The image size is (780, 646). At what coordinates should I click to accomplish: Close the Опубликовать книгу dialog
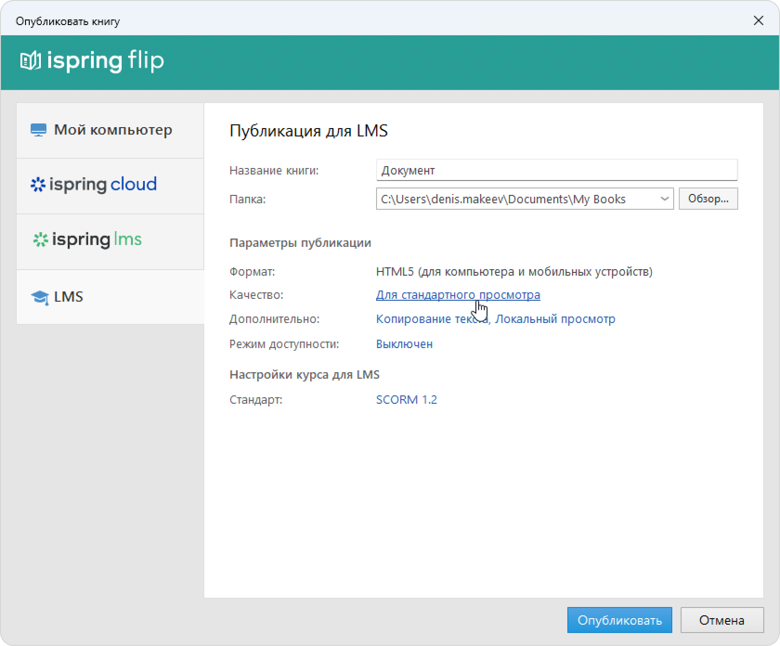759,21
